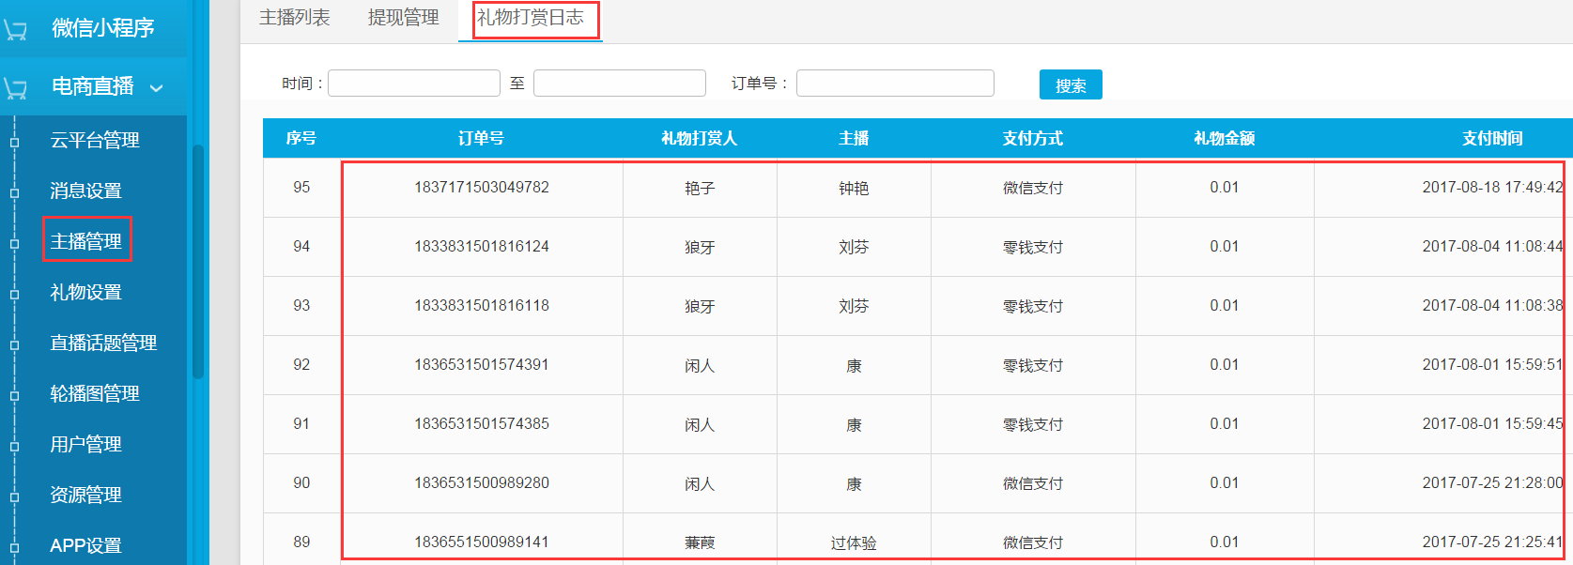Click the end time input field
This screenshot has width=1573, height=565.
(619, 84)
